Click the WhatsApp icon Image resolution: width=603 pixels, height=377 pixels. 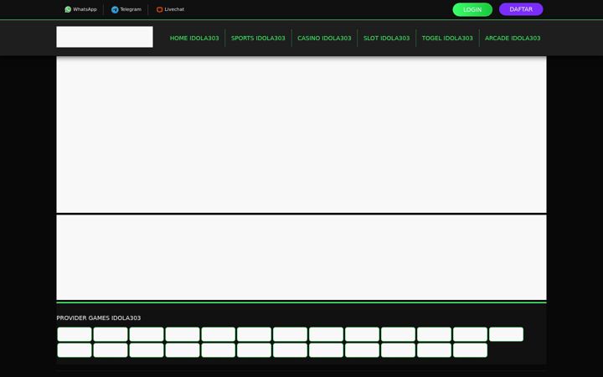pos(68,9)
